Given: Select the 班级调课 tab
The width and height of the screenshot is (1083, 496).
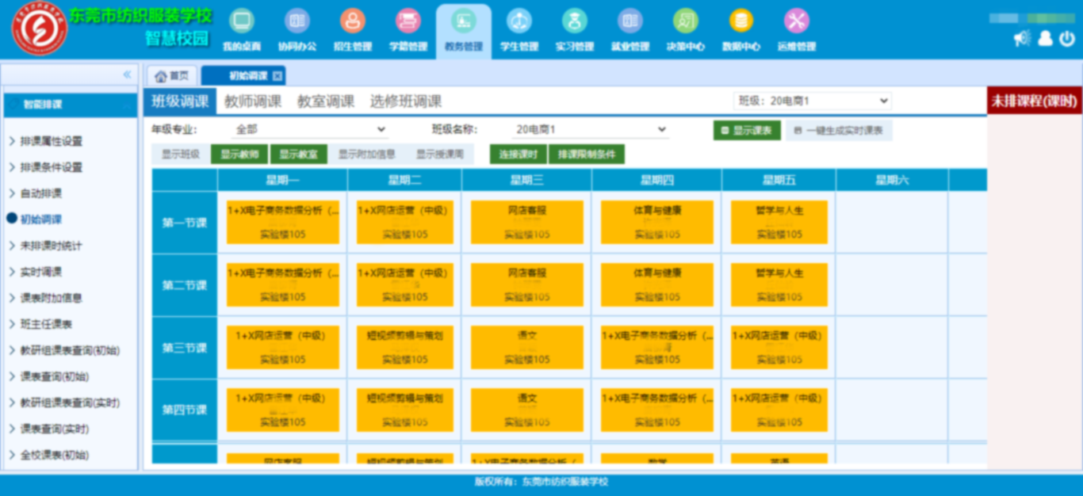Looking at the screenshot, I should 180,101.
